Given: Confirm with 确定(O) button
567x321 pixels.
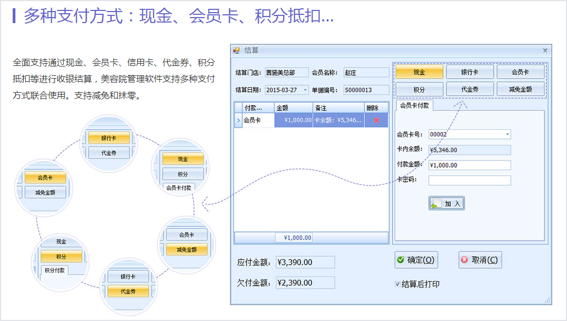Looking at the screenshot, I should point(416,260).
